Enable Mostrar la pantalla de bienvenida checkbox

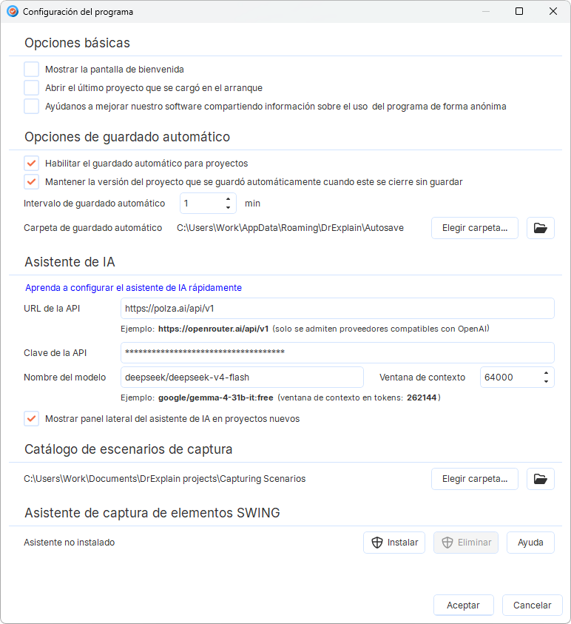point(31,70)
